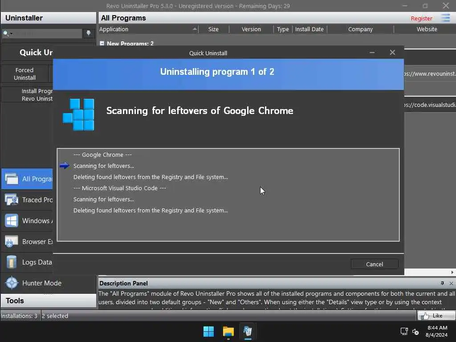Image resolution: width=456 pixels, height=342 pixels.
Task: Open the Traced Programs module icon
Action: [x=12, y=200]
